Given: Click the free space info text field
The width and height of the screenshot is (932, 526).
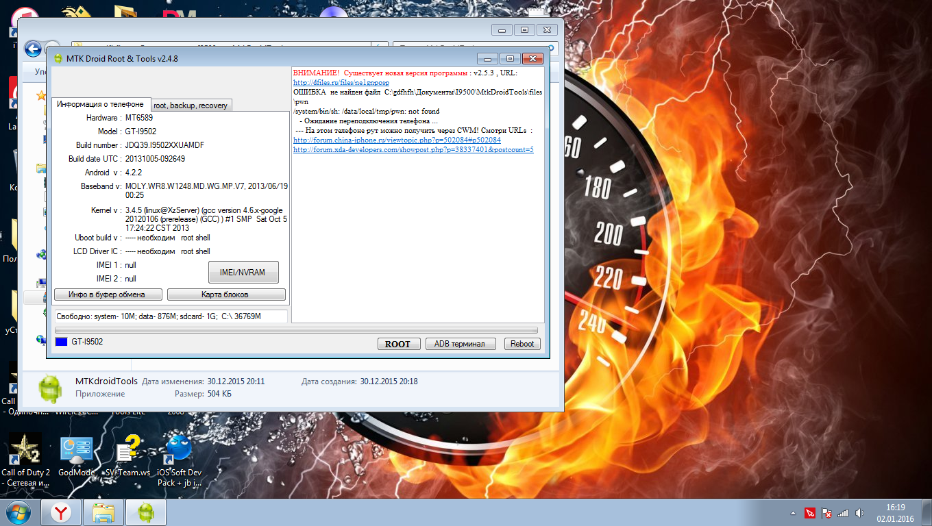Looking at the screenshot, I should (171, 316).
